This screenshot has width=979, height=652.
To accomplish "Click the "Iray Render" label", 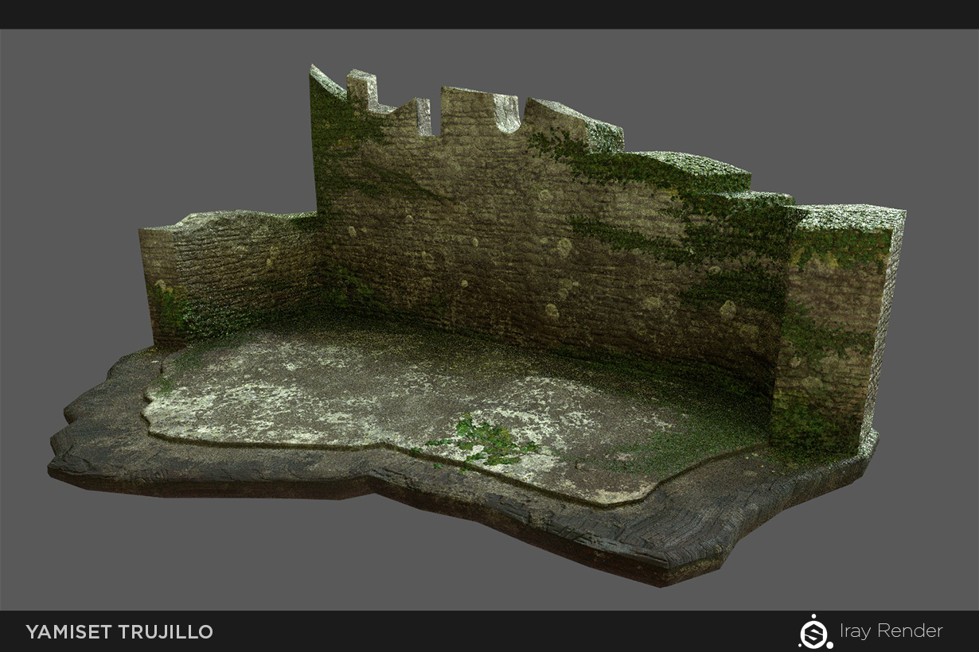I will [x=891, y=631].
